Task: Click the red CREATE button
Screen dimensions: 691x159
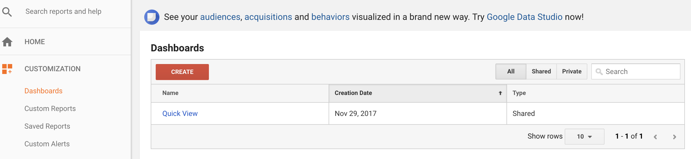Action: (182, 72)
